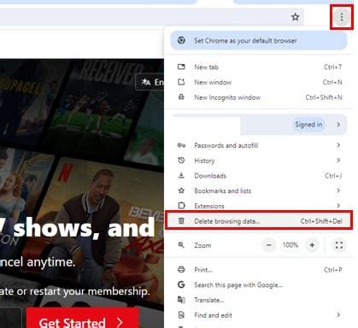Click the Find and edit document icon

coord(181,315)
